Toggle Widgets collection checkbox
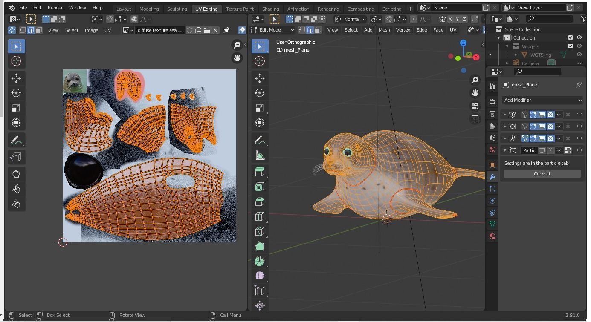 point(571,46)
